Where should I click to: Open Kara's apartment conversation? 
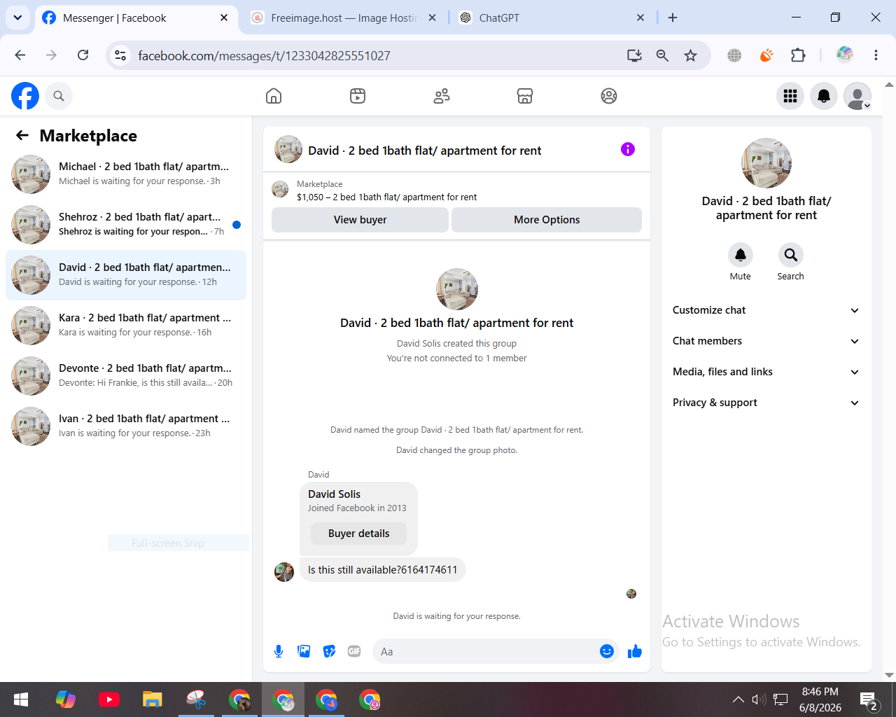(x=126, y=326)
